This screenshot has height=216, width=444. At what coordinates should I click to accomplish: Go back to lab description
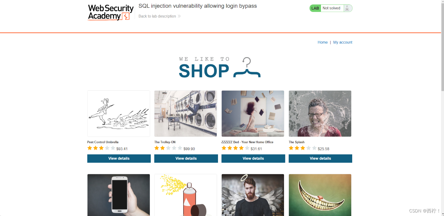tap(157, 16)
